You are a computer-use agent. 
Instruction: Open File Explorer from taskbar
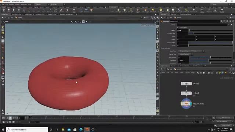pyautogui.click(x=63, y=129)
